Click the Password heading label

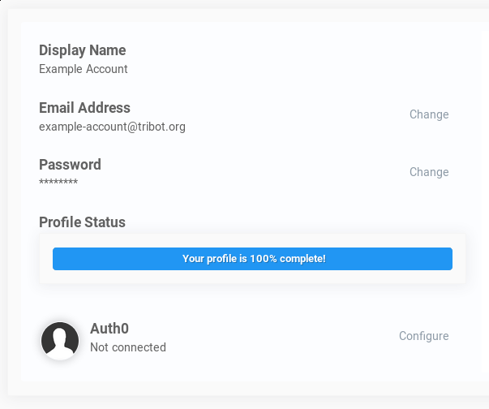click(x=70, y=165)
